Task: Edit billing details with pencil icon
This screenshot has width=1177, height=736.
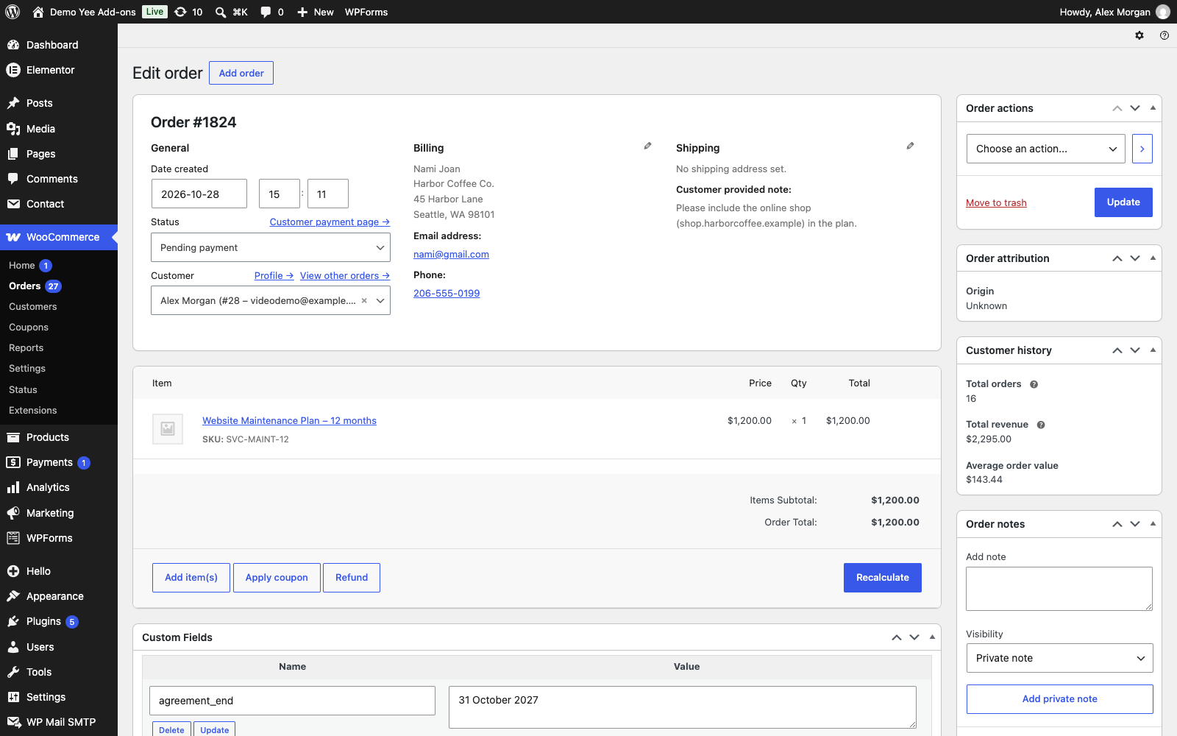Action: pos(647,146)
